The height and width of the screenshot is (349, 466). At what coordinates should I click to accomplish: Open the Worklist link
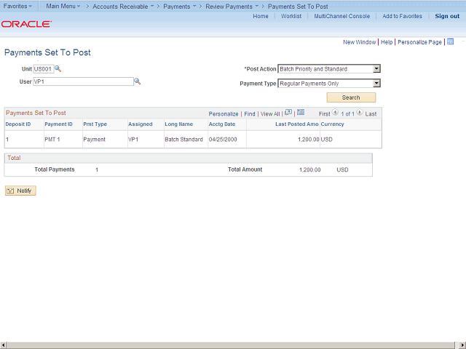coord(291,16)
